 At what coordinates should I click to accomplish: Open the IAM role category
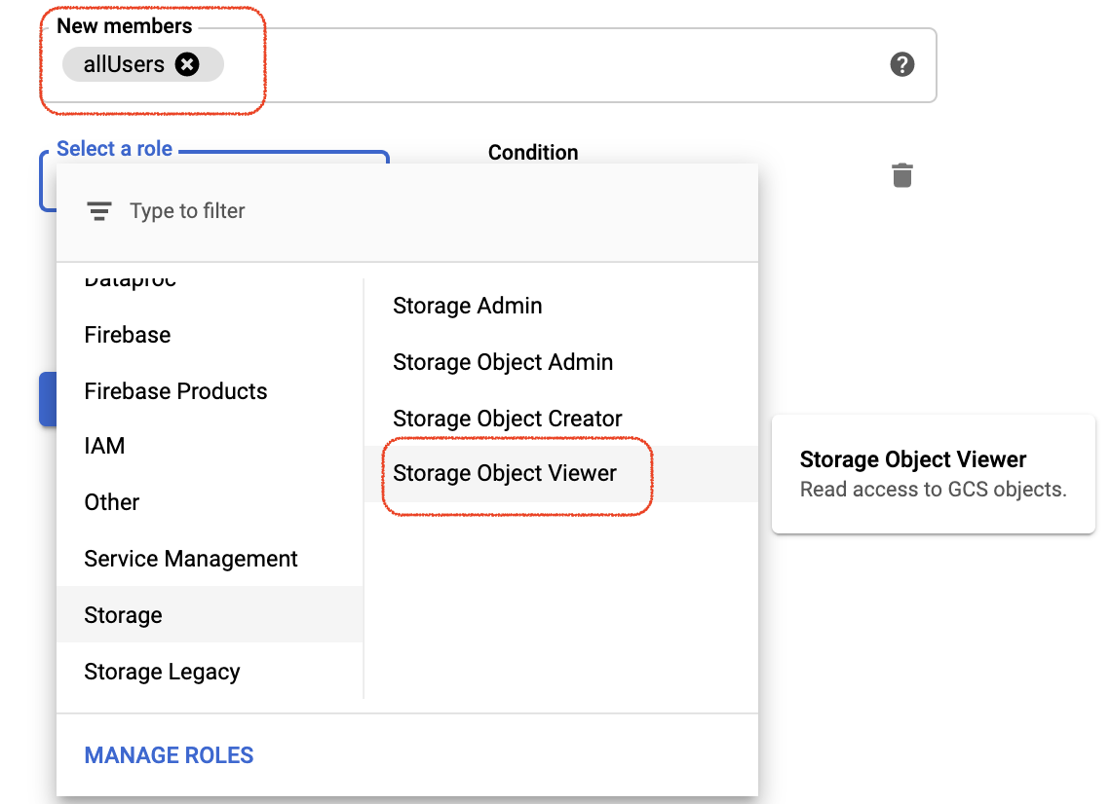104,446
